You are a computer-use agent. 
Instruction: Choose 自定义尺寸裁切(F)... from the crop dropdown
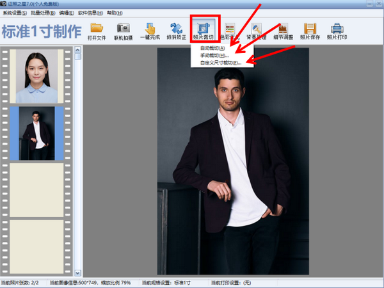pyautogui.click(x=220, y=63)
